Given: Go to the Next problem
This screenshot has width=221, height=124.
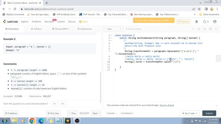Looking at the screenshot, I should pos(96,113).
